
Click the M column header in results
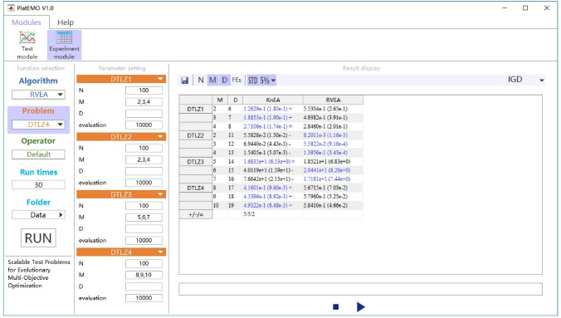pyautogui.click(x=220, y=100)
